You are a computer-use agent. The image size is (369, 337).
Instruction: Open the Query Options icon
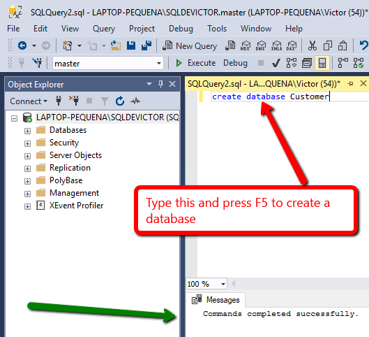pos(307,63)
